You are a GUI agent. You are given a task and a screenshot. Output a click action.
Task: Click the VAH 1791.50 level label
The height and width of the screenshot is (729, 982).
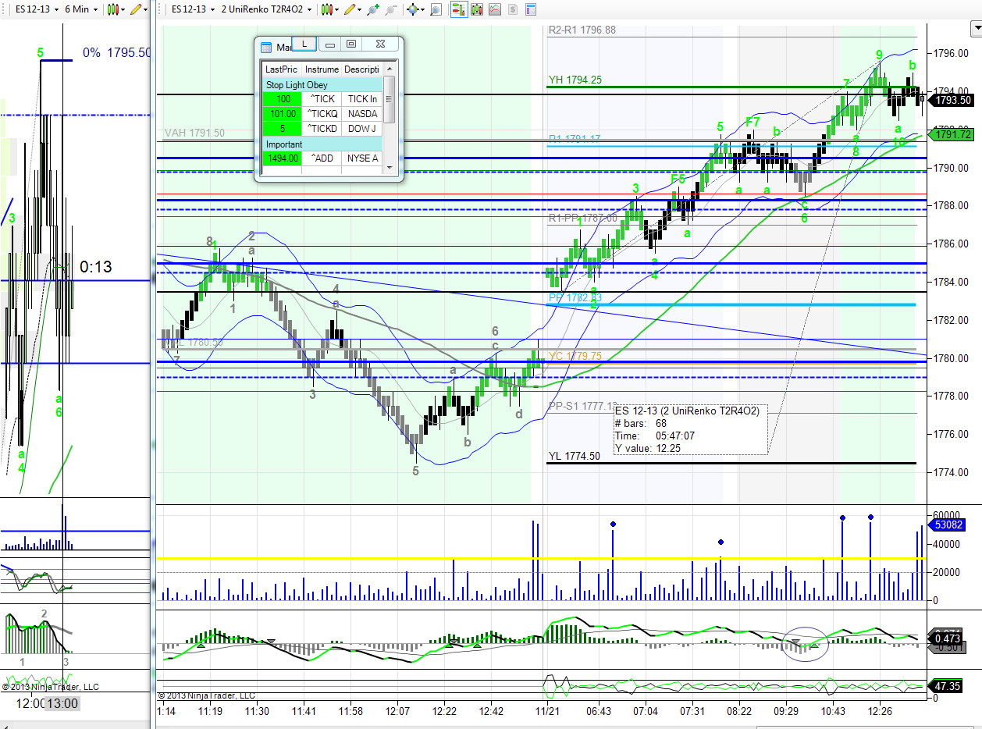coord(194,133)
